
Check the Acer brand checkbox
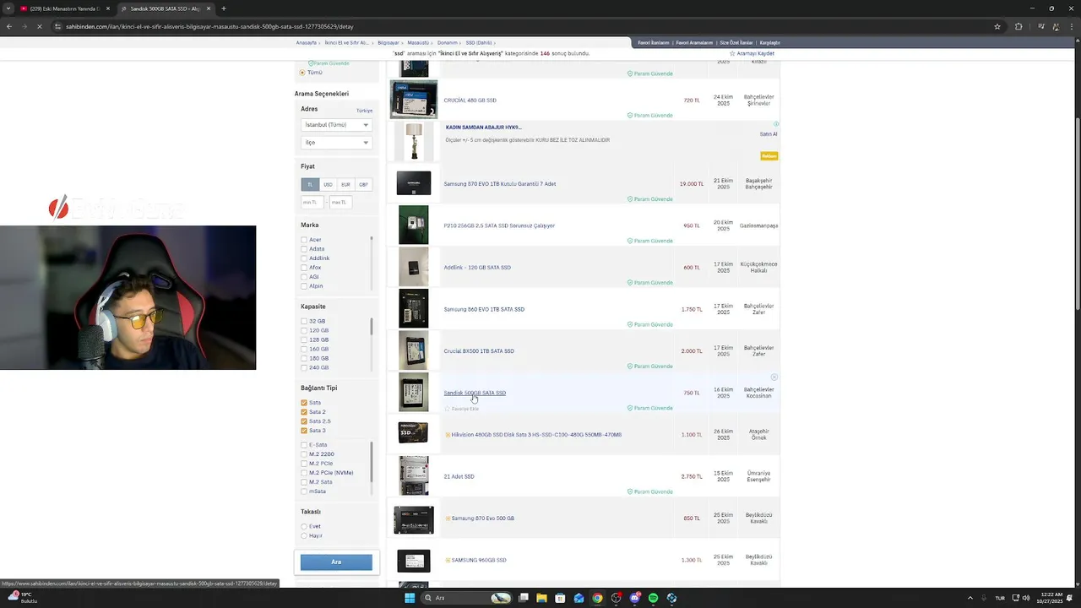click(x=304, y=240)
